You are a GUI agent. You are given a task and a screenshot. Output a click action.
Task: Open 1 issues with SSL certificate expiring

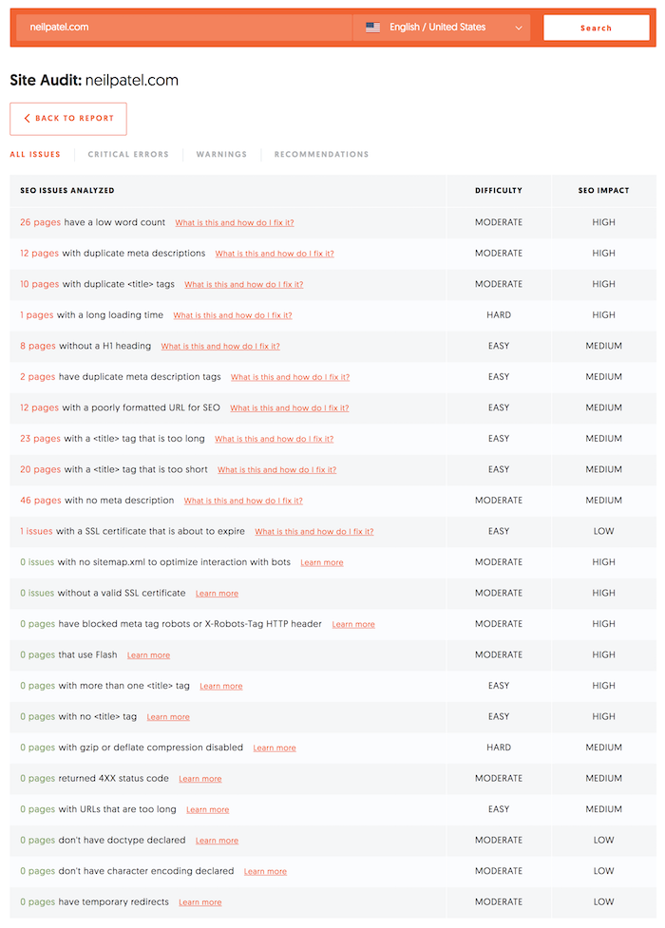pyautogui.click(x=36, y=531)
